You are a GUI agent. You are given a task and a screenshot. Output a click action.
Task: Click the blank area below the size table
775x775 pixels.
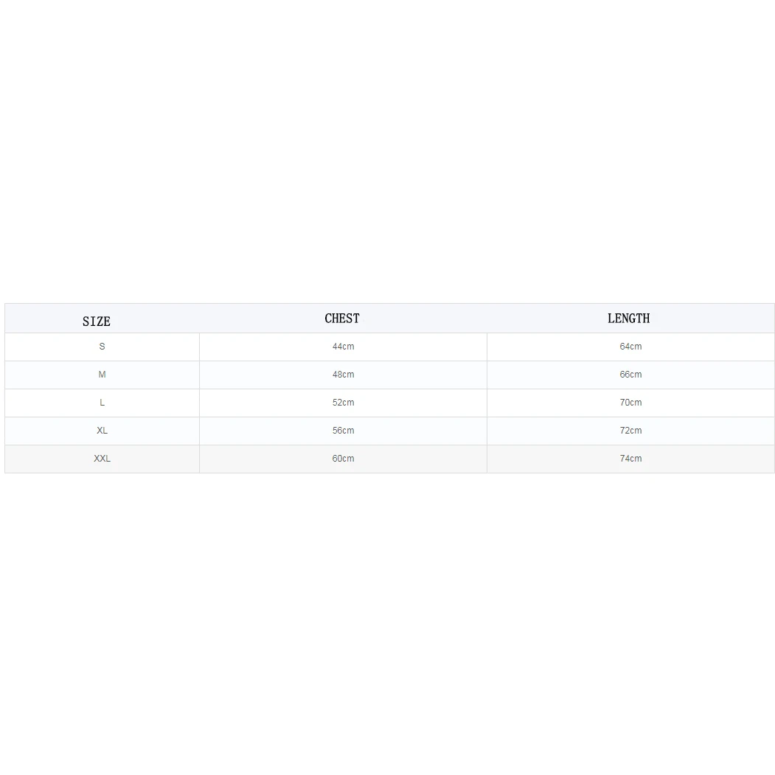click(387, 627)
